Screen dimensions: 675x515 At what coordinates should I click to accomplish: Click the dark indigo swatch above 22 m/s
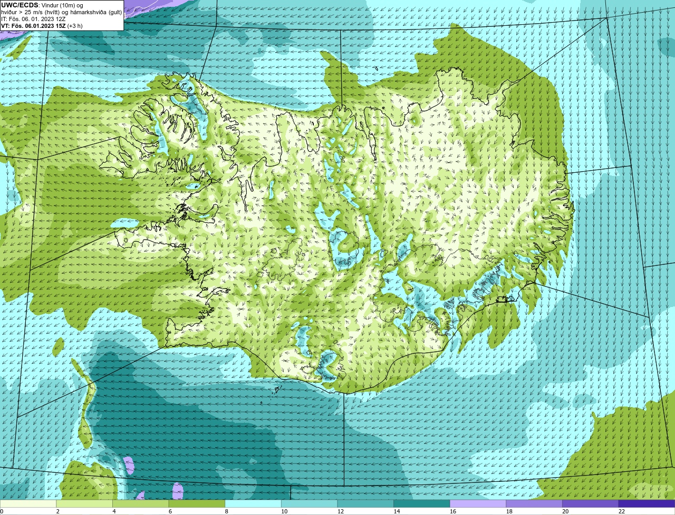pos(647,503)
